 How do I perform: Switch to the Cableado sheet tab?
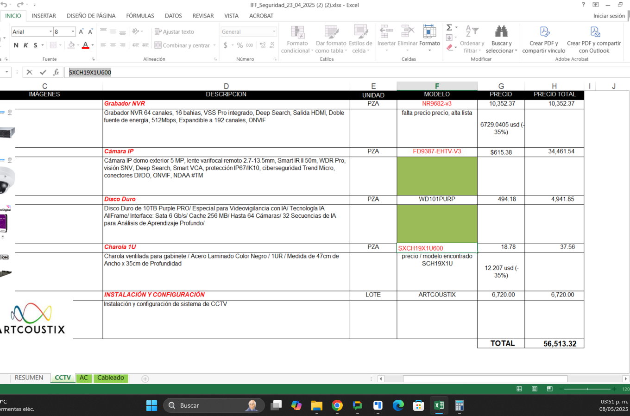(111, 378)
